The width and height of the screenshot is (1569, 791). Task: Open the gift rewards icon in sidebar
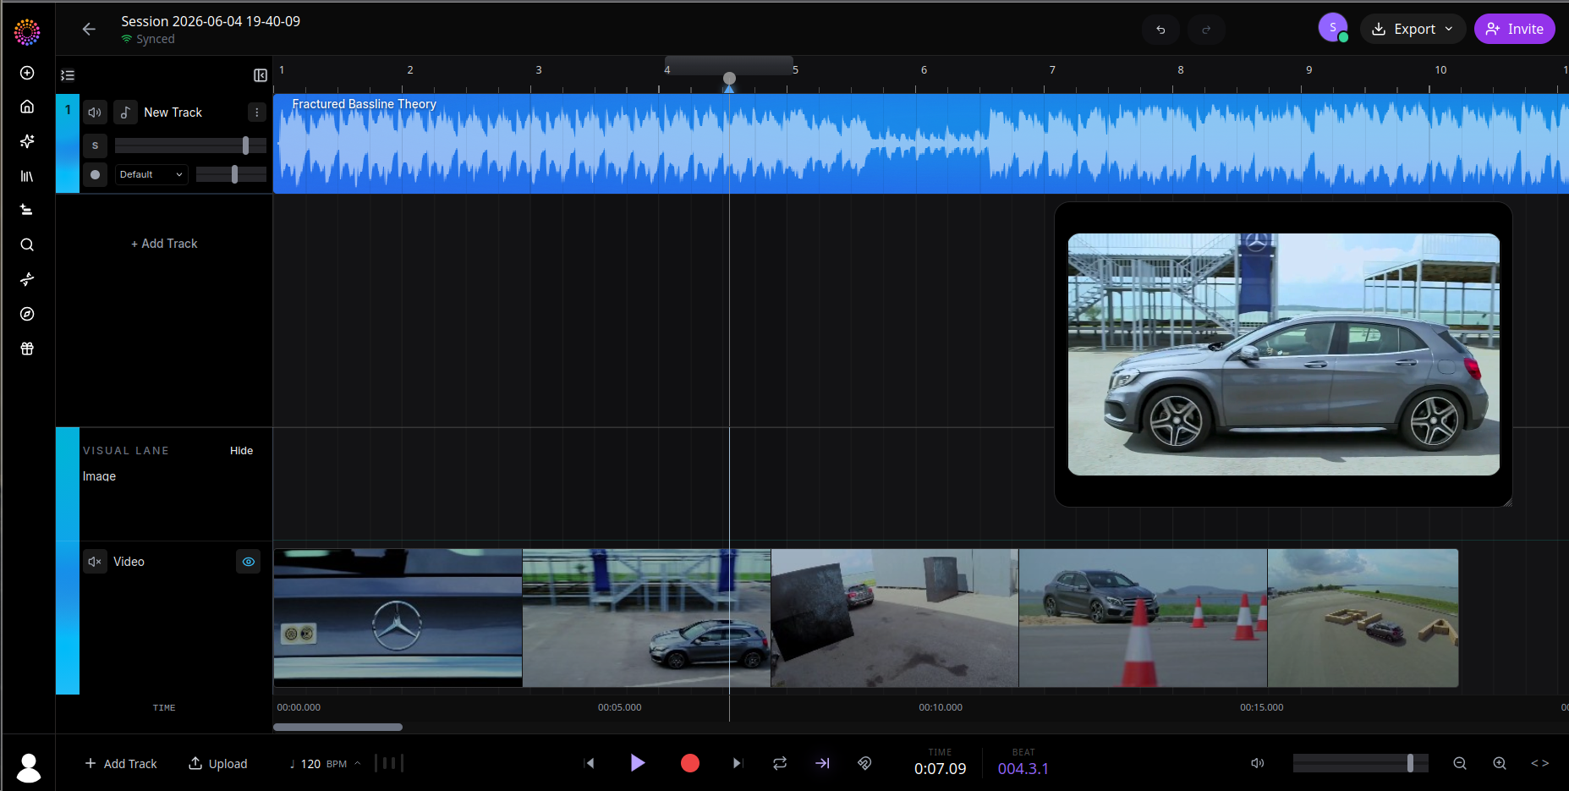pos(27,349)
